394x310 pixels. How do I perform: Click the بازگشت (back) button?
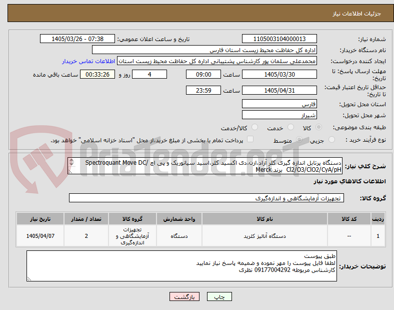pyautogui.click(x=184, y=296)
